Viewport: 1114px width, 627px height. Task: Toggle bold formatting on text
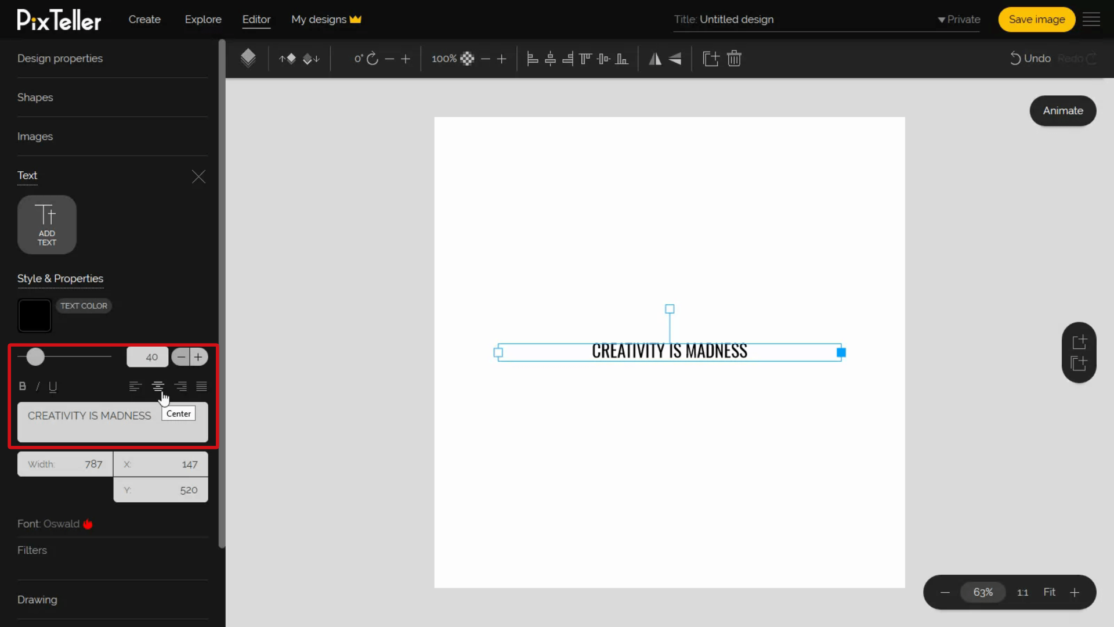22,386
